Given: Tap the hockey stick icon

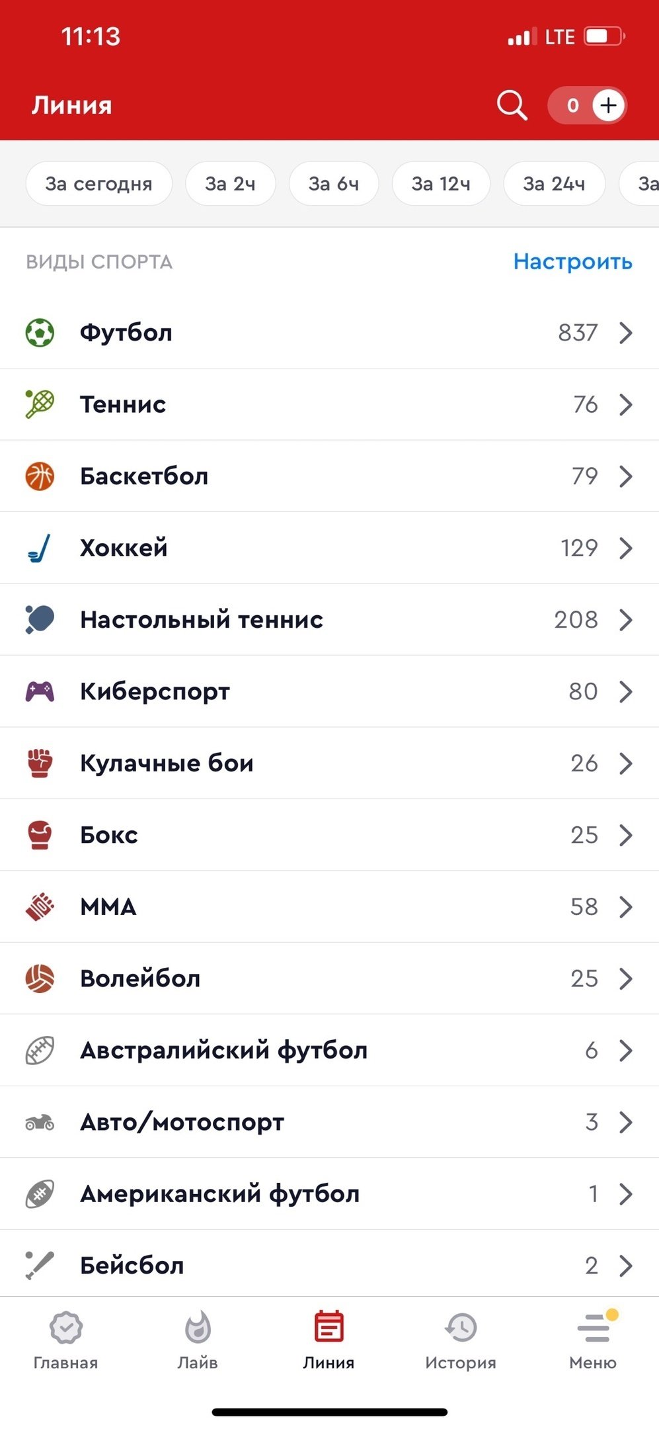Looking at the screenshot, I should pos(40,548).
